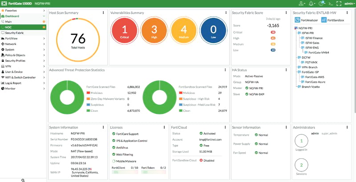This screenshot has height=182, width=356.
Task: Expand the Monitor menu
Action: tap(23, 89)
